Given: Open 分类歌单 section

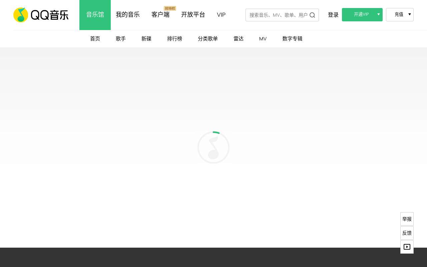Looking at the screenshot, I should pyautogui.click(x=208, y=39).
